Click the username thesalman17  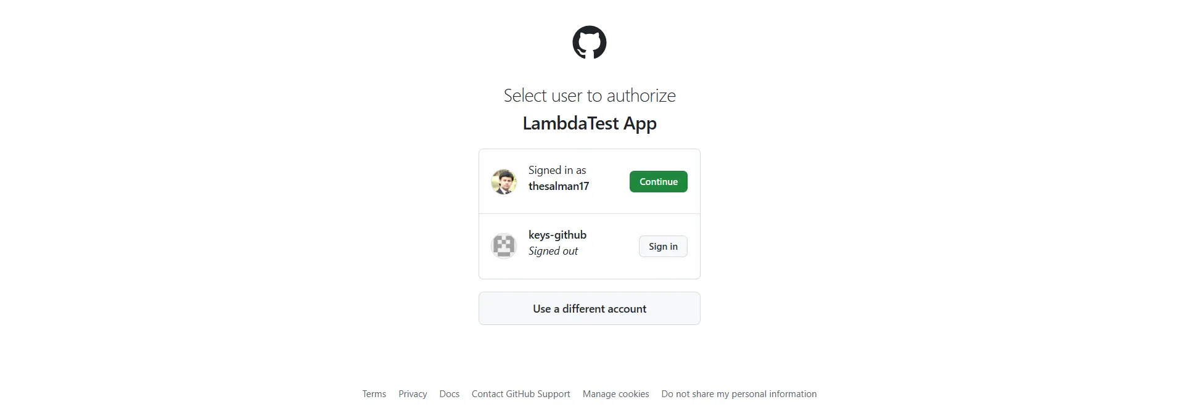point(558,186)
